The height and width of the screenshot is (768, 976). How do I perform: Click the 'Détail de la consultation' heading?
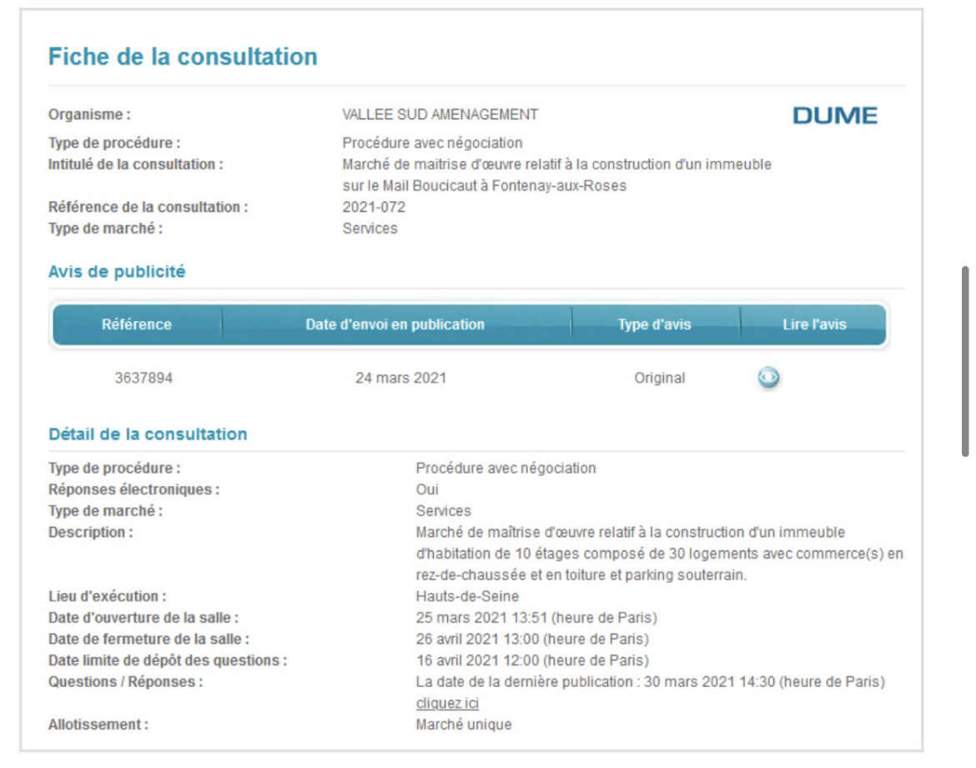148,434
